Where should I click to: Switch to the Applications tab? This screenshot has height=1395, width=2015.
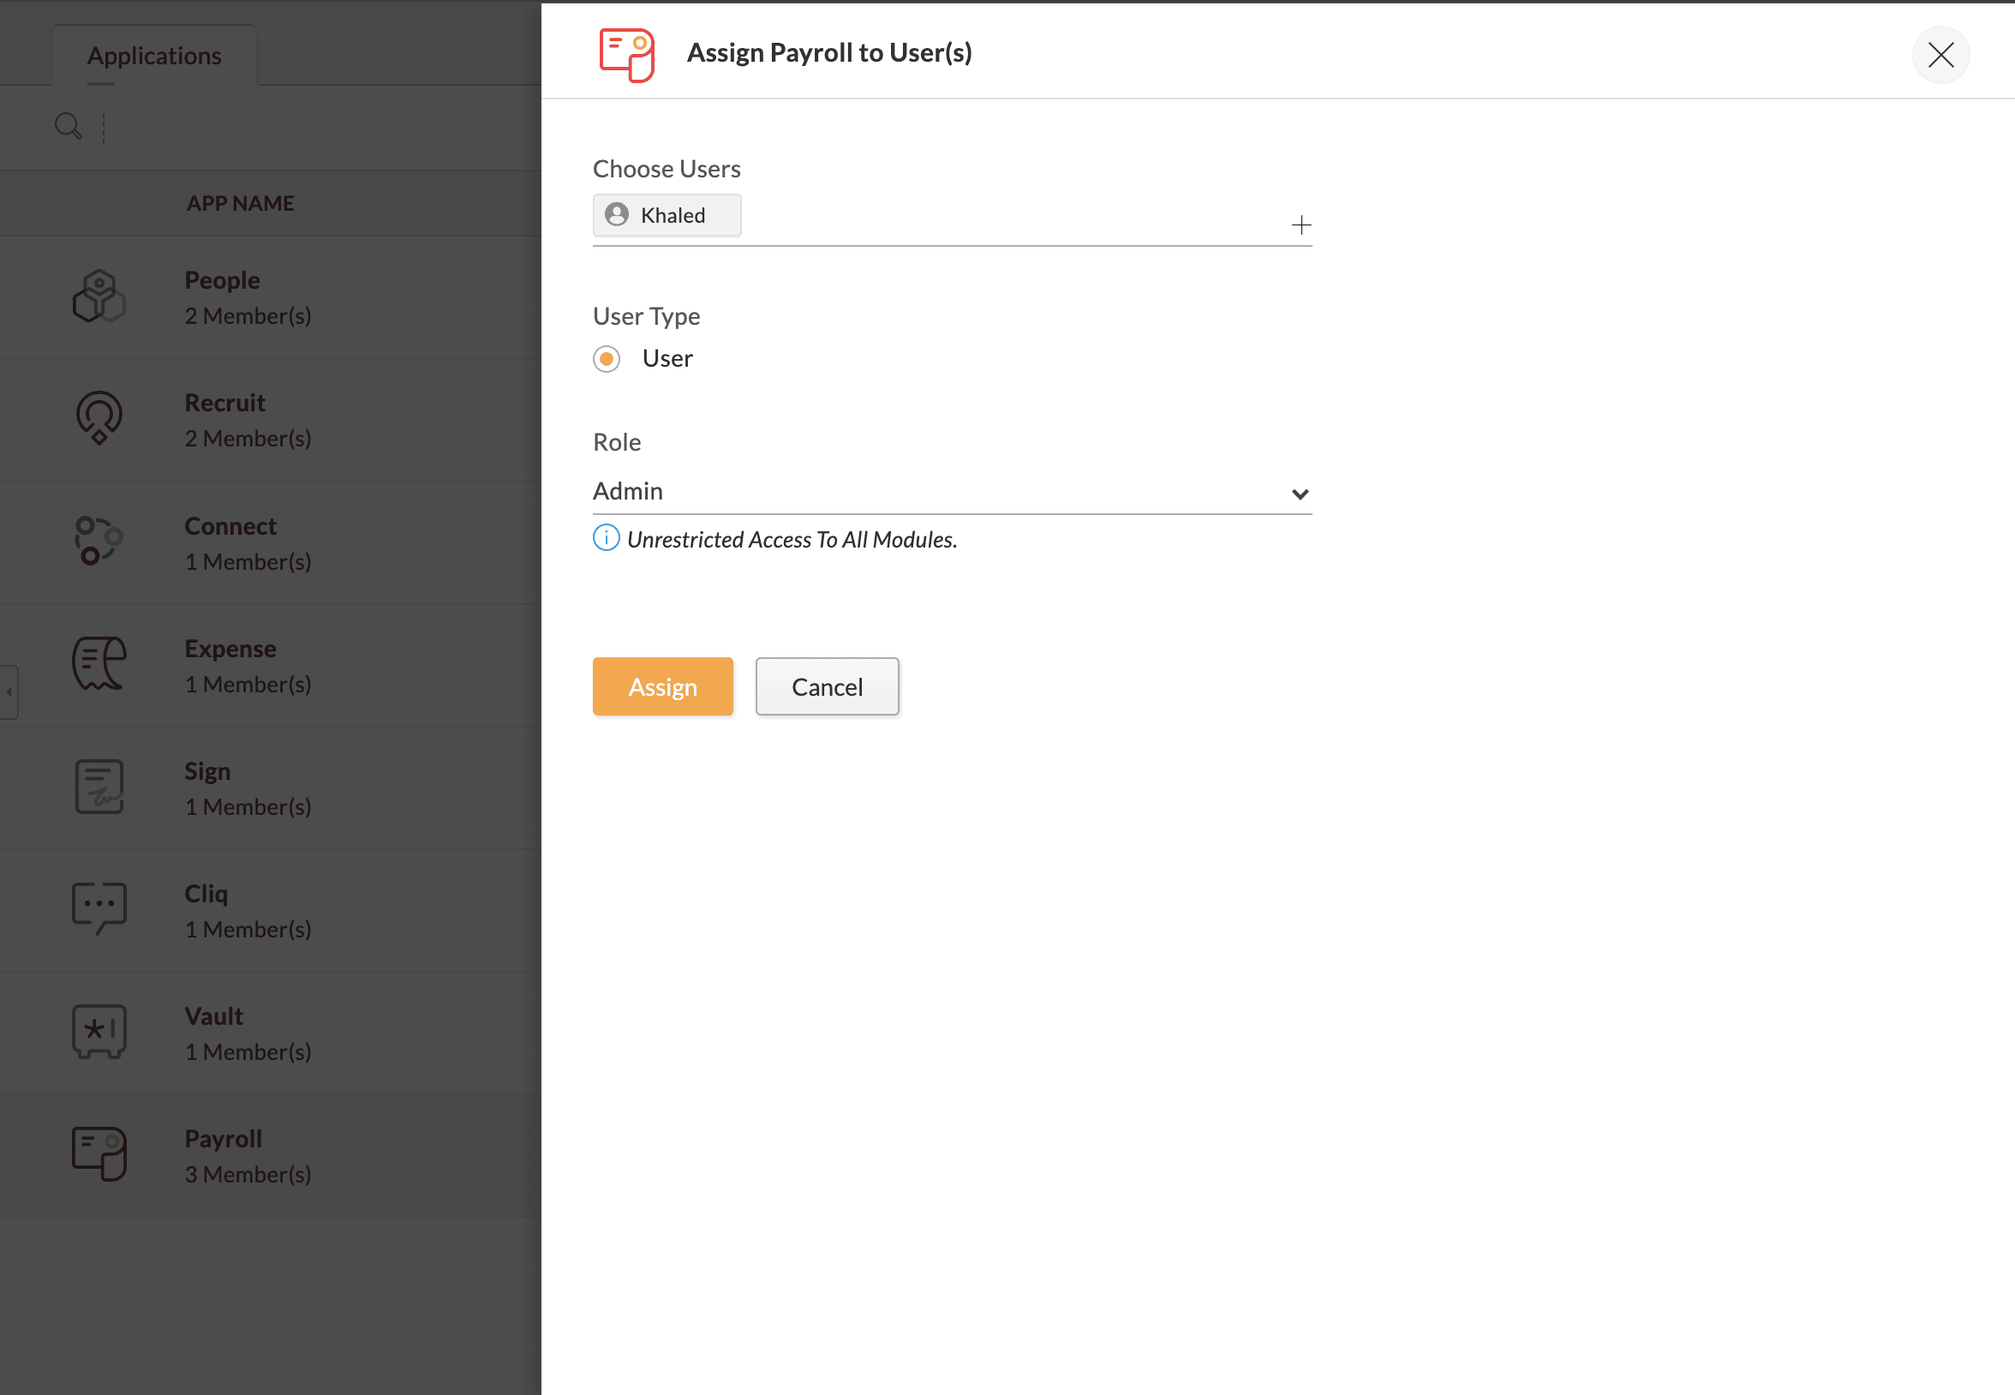click(154, 56)
